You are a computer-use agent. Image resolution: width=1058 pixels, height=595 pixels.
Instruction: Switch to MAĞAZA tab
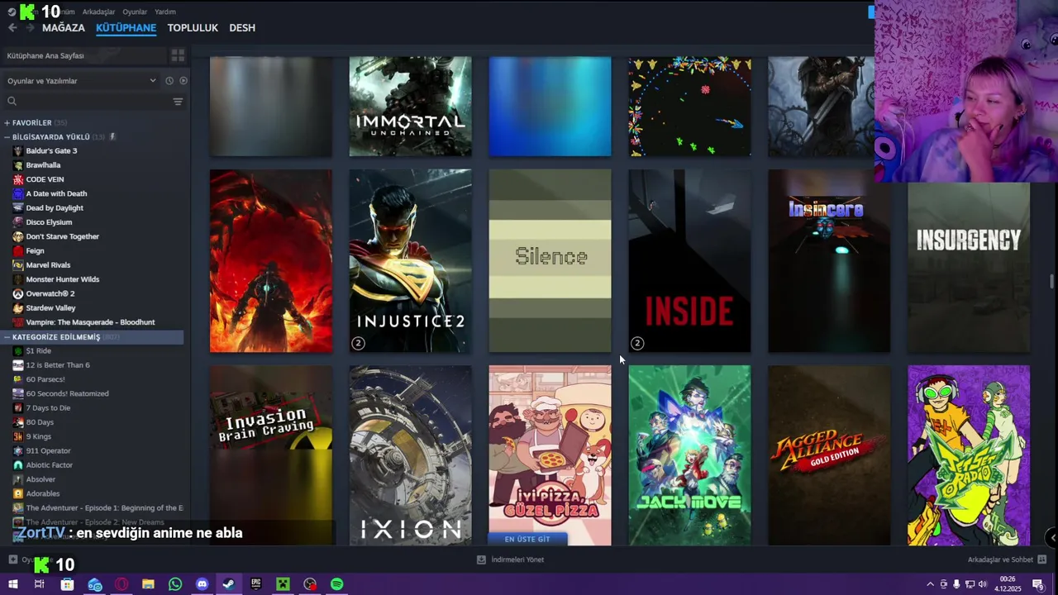pyautogui.click(x=64, y=28)
